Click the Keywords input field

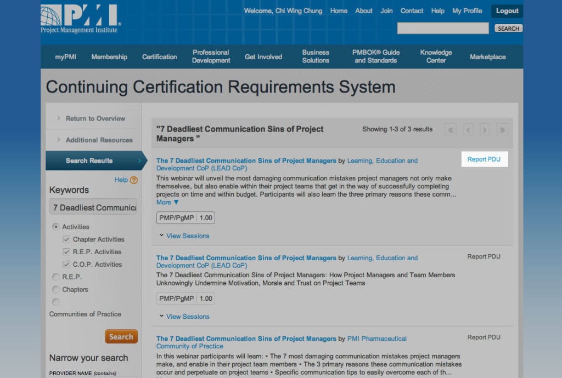tap(93, 208)
